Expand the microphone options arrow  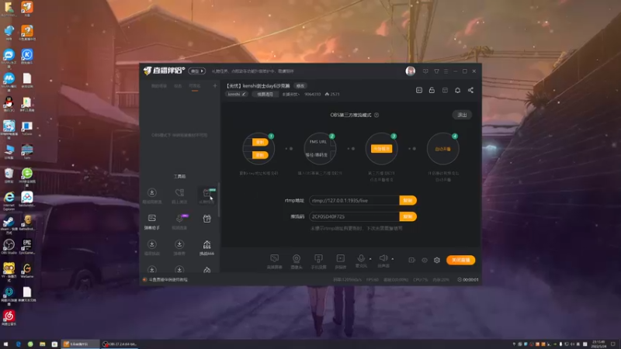(370, 259)
